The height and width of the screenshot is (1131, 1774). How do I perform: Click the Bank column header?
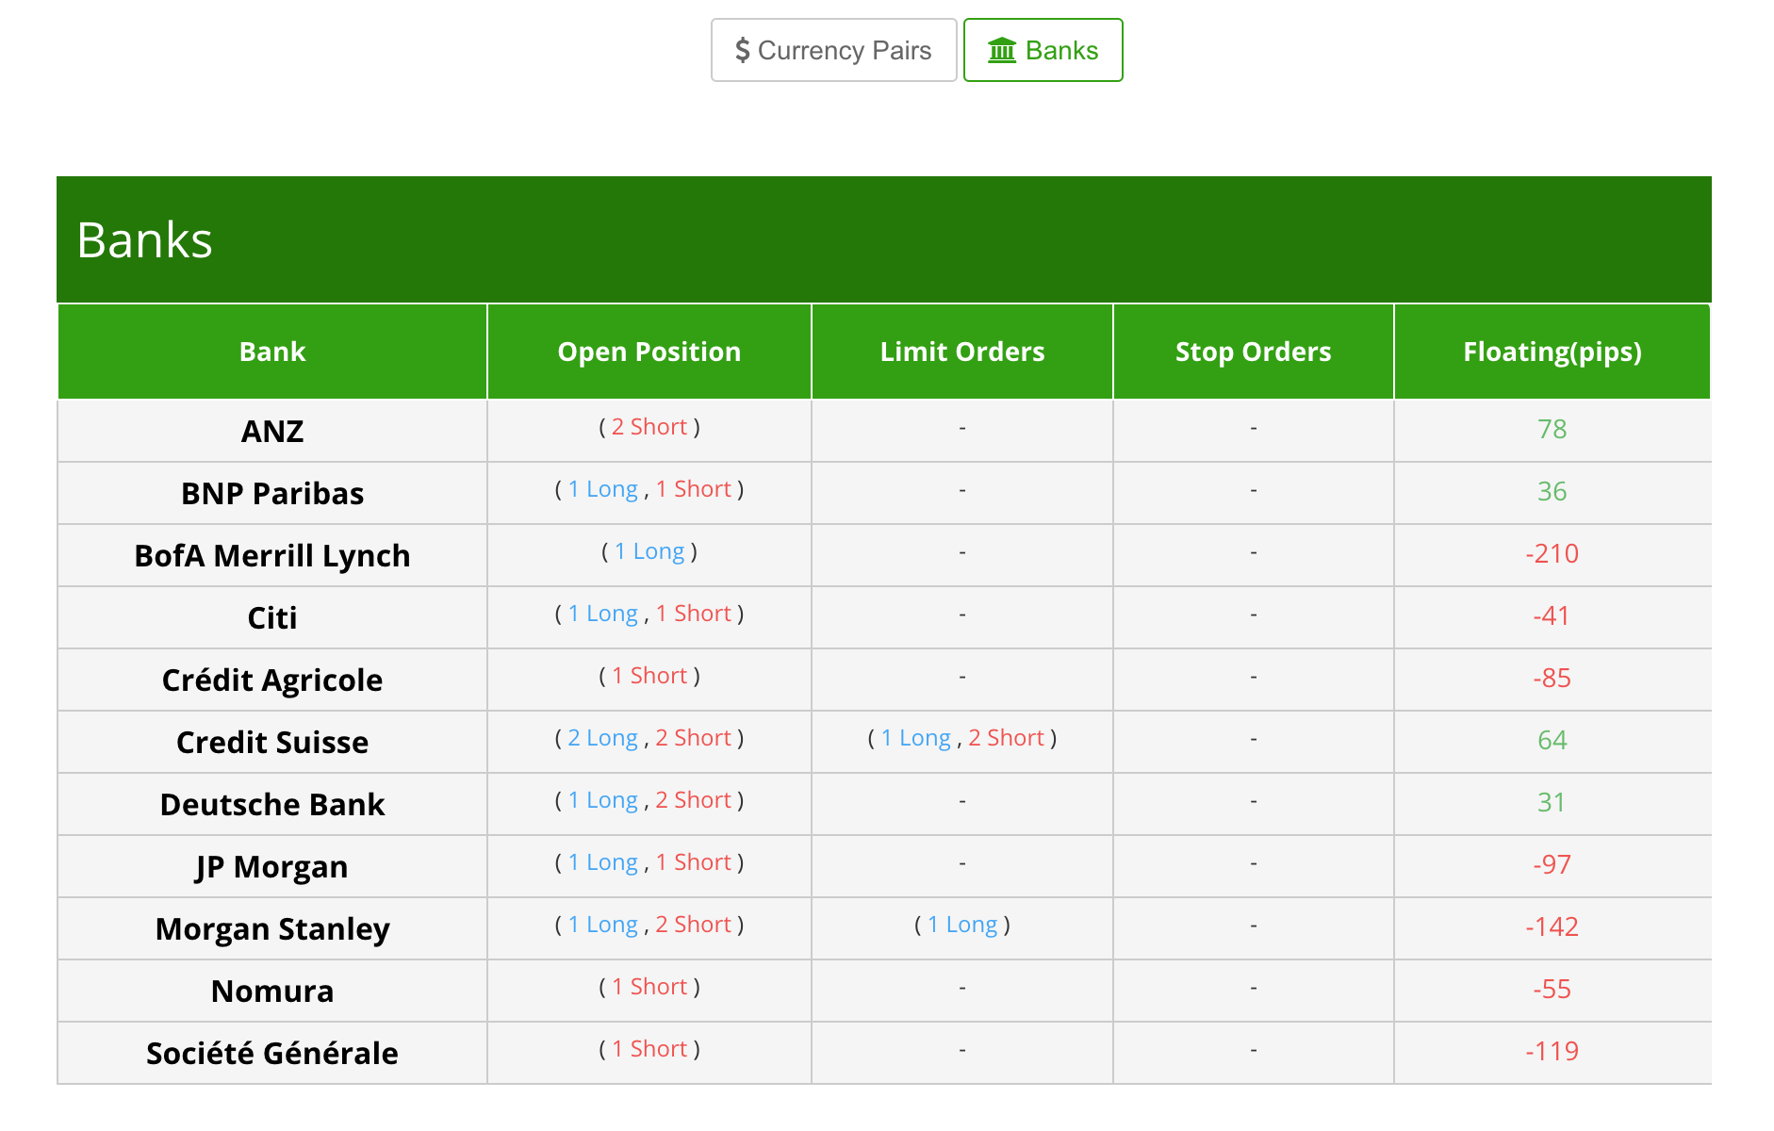[x=272, y=352]
